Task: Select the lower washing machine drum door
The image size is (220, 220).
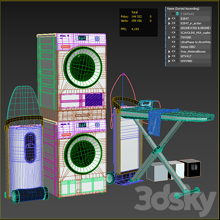Action: click(83, 154)
